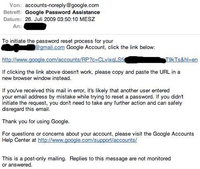
Task: Click the redacted @gmail.com address link
Action: [x=33, y=47]
